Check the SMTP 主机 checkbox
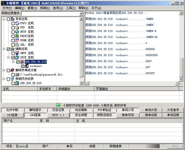Screen dimensions: 185x150 [x=13, y=53]
